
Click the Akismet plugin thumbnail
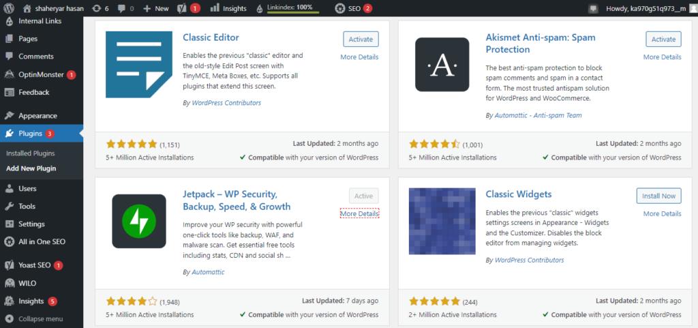[x=442, y=65]
